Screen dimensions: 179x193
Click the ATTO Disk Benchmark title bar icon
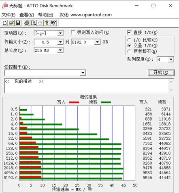click(x=5, y=6)
